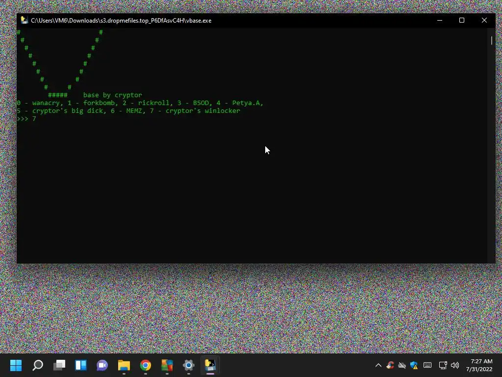Viewport: 502px width, 377px height.
Task: Click the "2 - rickroll" option text
Action: 146,103
